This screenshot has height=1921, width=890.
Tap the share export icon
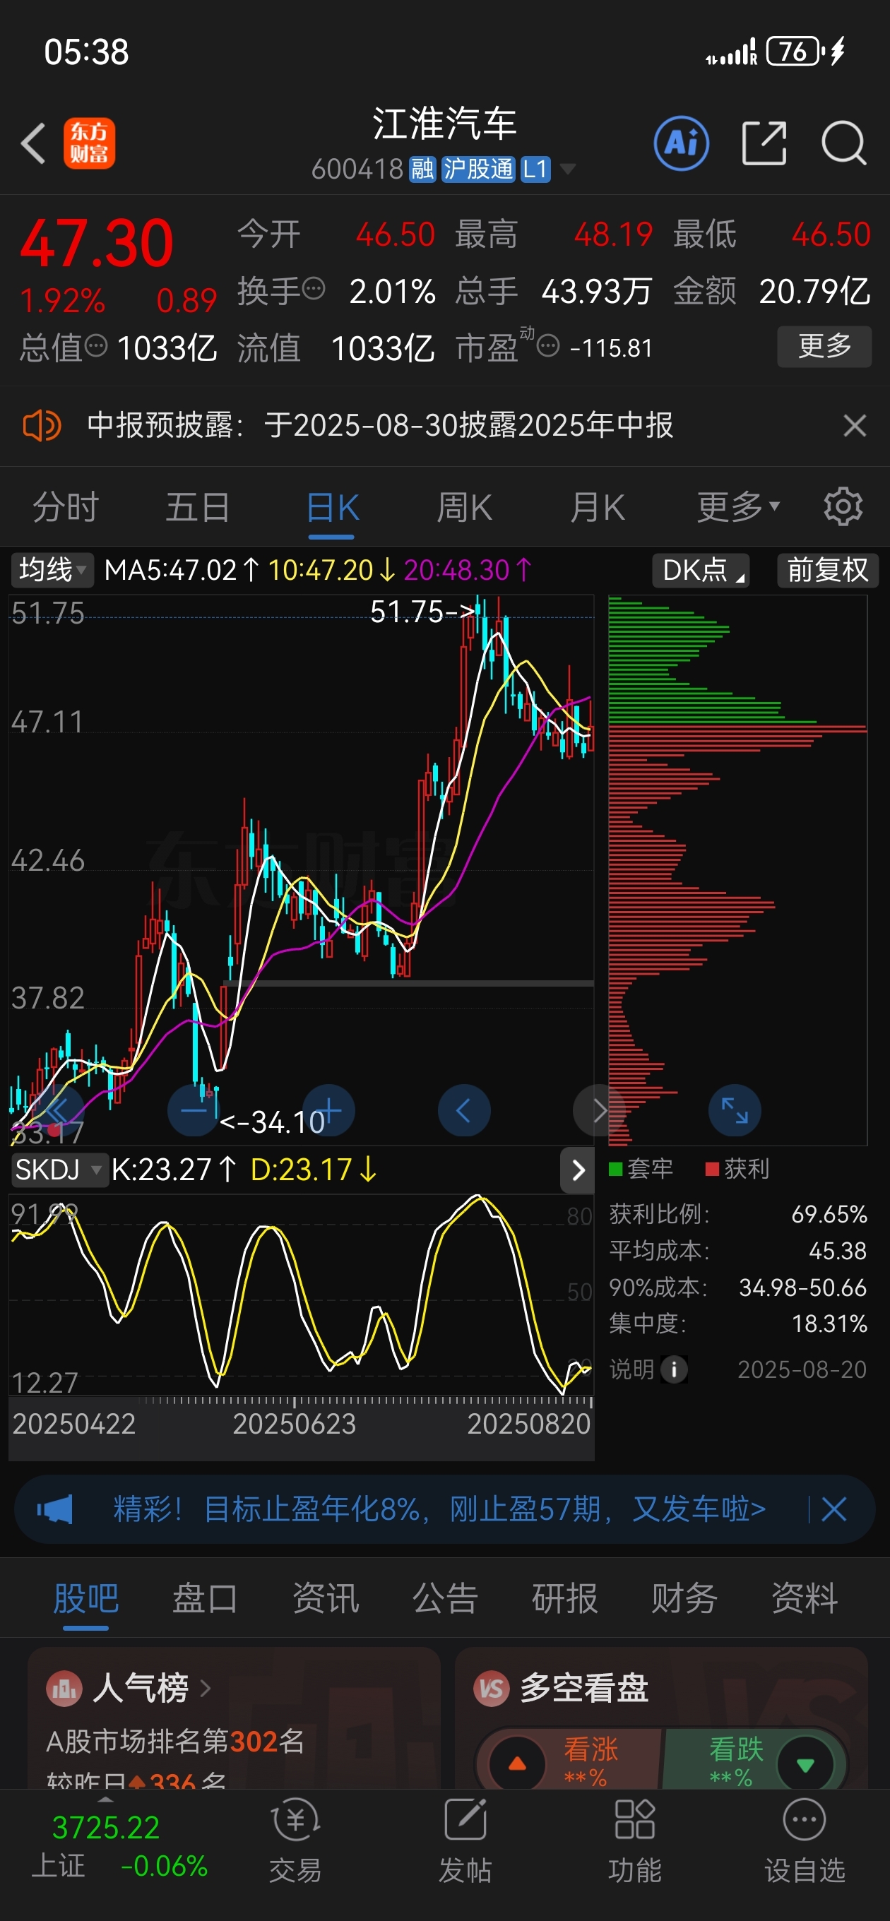coord(765,143)
